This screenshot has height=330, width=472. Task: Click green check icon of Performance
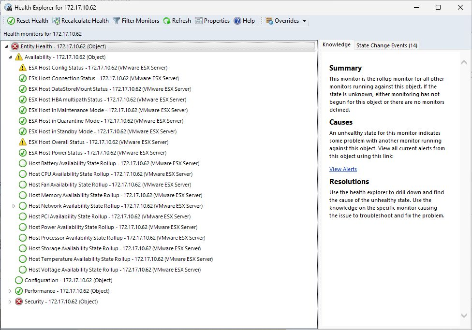(19, 291)
